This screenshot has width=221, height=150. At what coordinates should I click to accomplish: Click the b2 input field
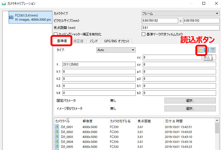(179, 93)
